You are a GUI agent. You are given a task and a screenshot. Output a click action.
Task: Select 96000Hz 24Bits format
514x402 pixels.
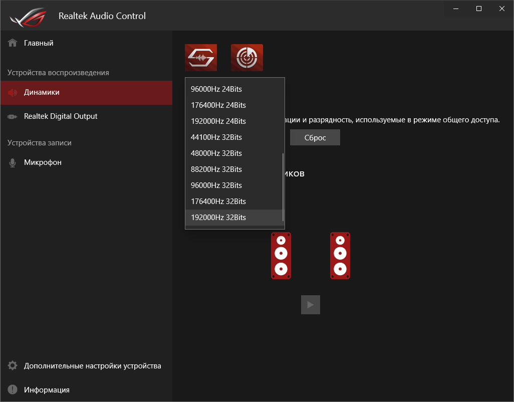tap(234, 89)
